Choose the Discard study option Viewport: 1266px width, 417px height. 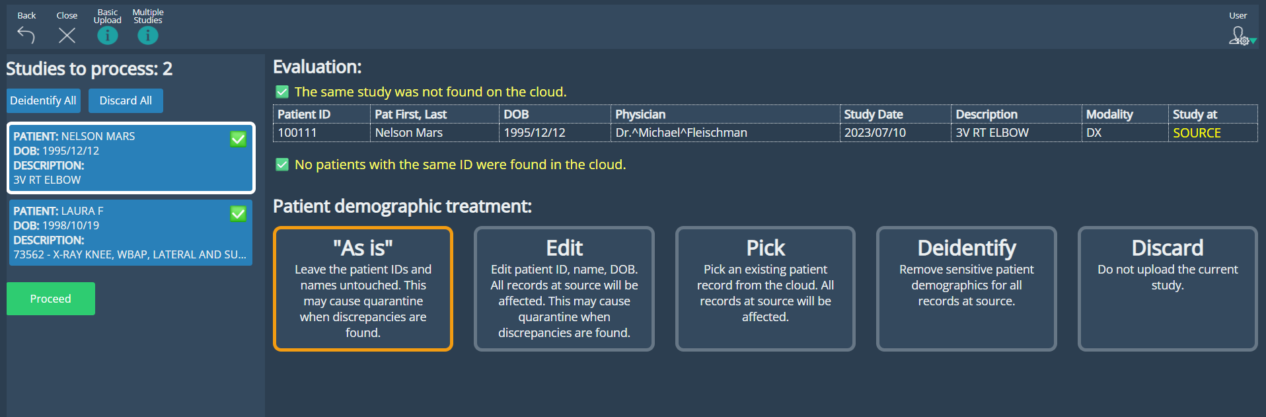(1168, 289)
